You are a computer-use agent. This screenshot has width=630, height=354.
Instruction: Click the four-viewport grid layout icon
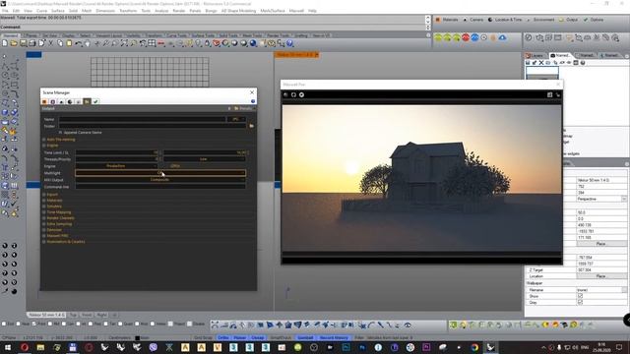point(152,43)
